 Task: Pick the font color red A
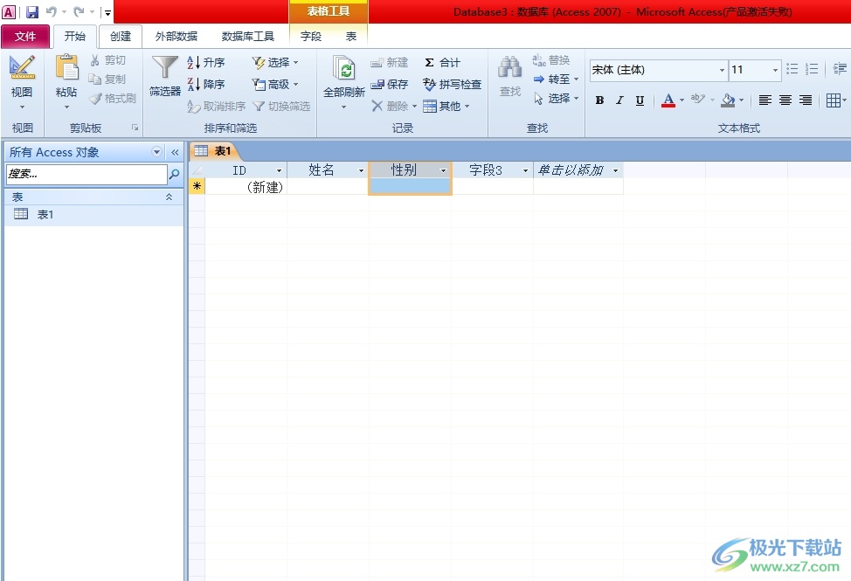pyautogui.click(x=668, y=100)
